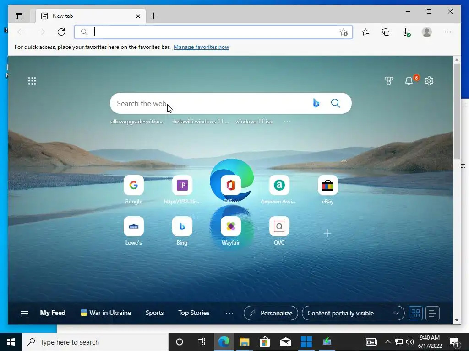469x351 pixels.
Task: Go back to previous page
Action: pyautogui.click(x=21, y=32)
